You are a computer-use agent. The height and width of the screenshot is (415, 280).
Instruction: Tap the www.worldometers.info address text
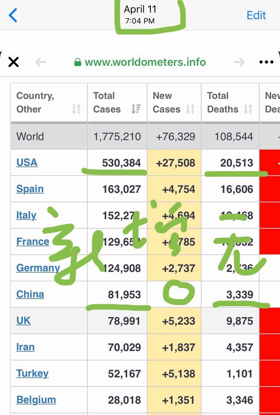pos(145,62)
